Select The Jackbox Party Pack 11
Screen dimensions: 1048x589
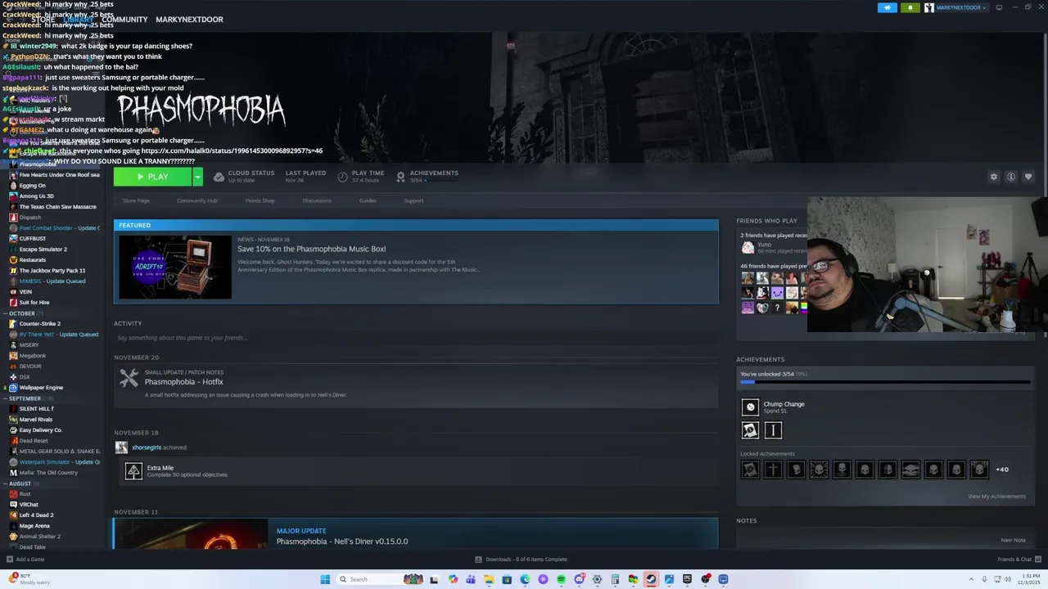click(52, 271)
